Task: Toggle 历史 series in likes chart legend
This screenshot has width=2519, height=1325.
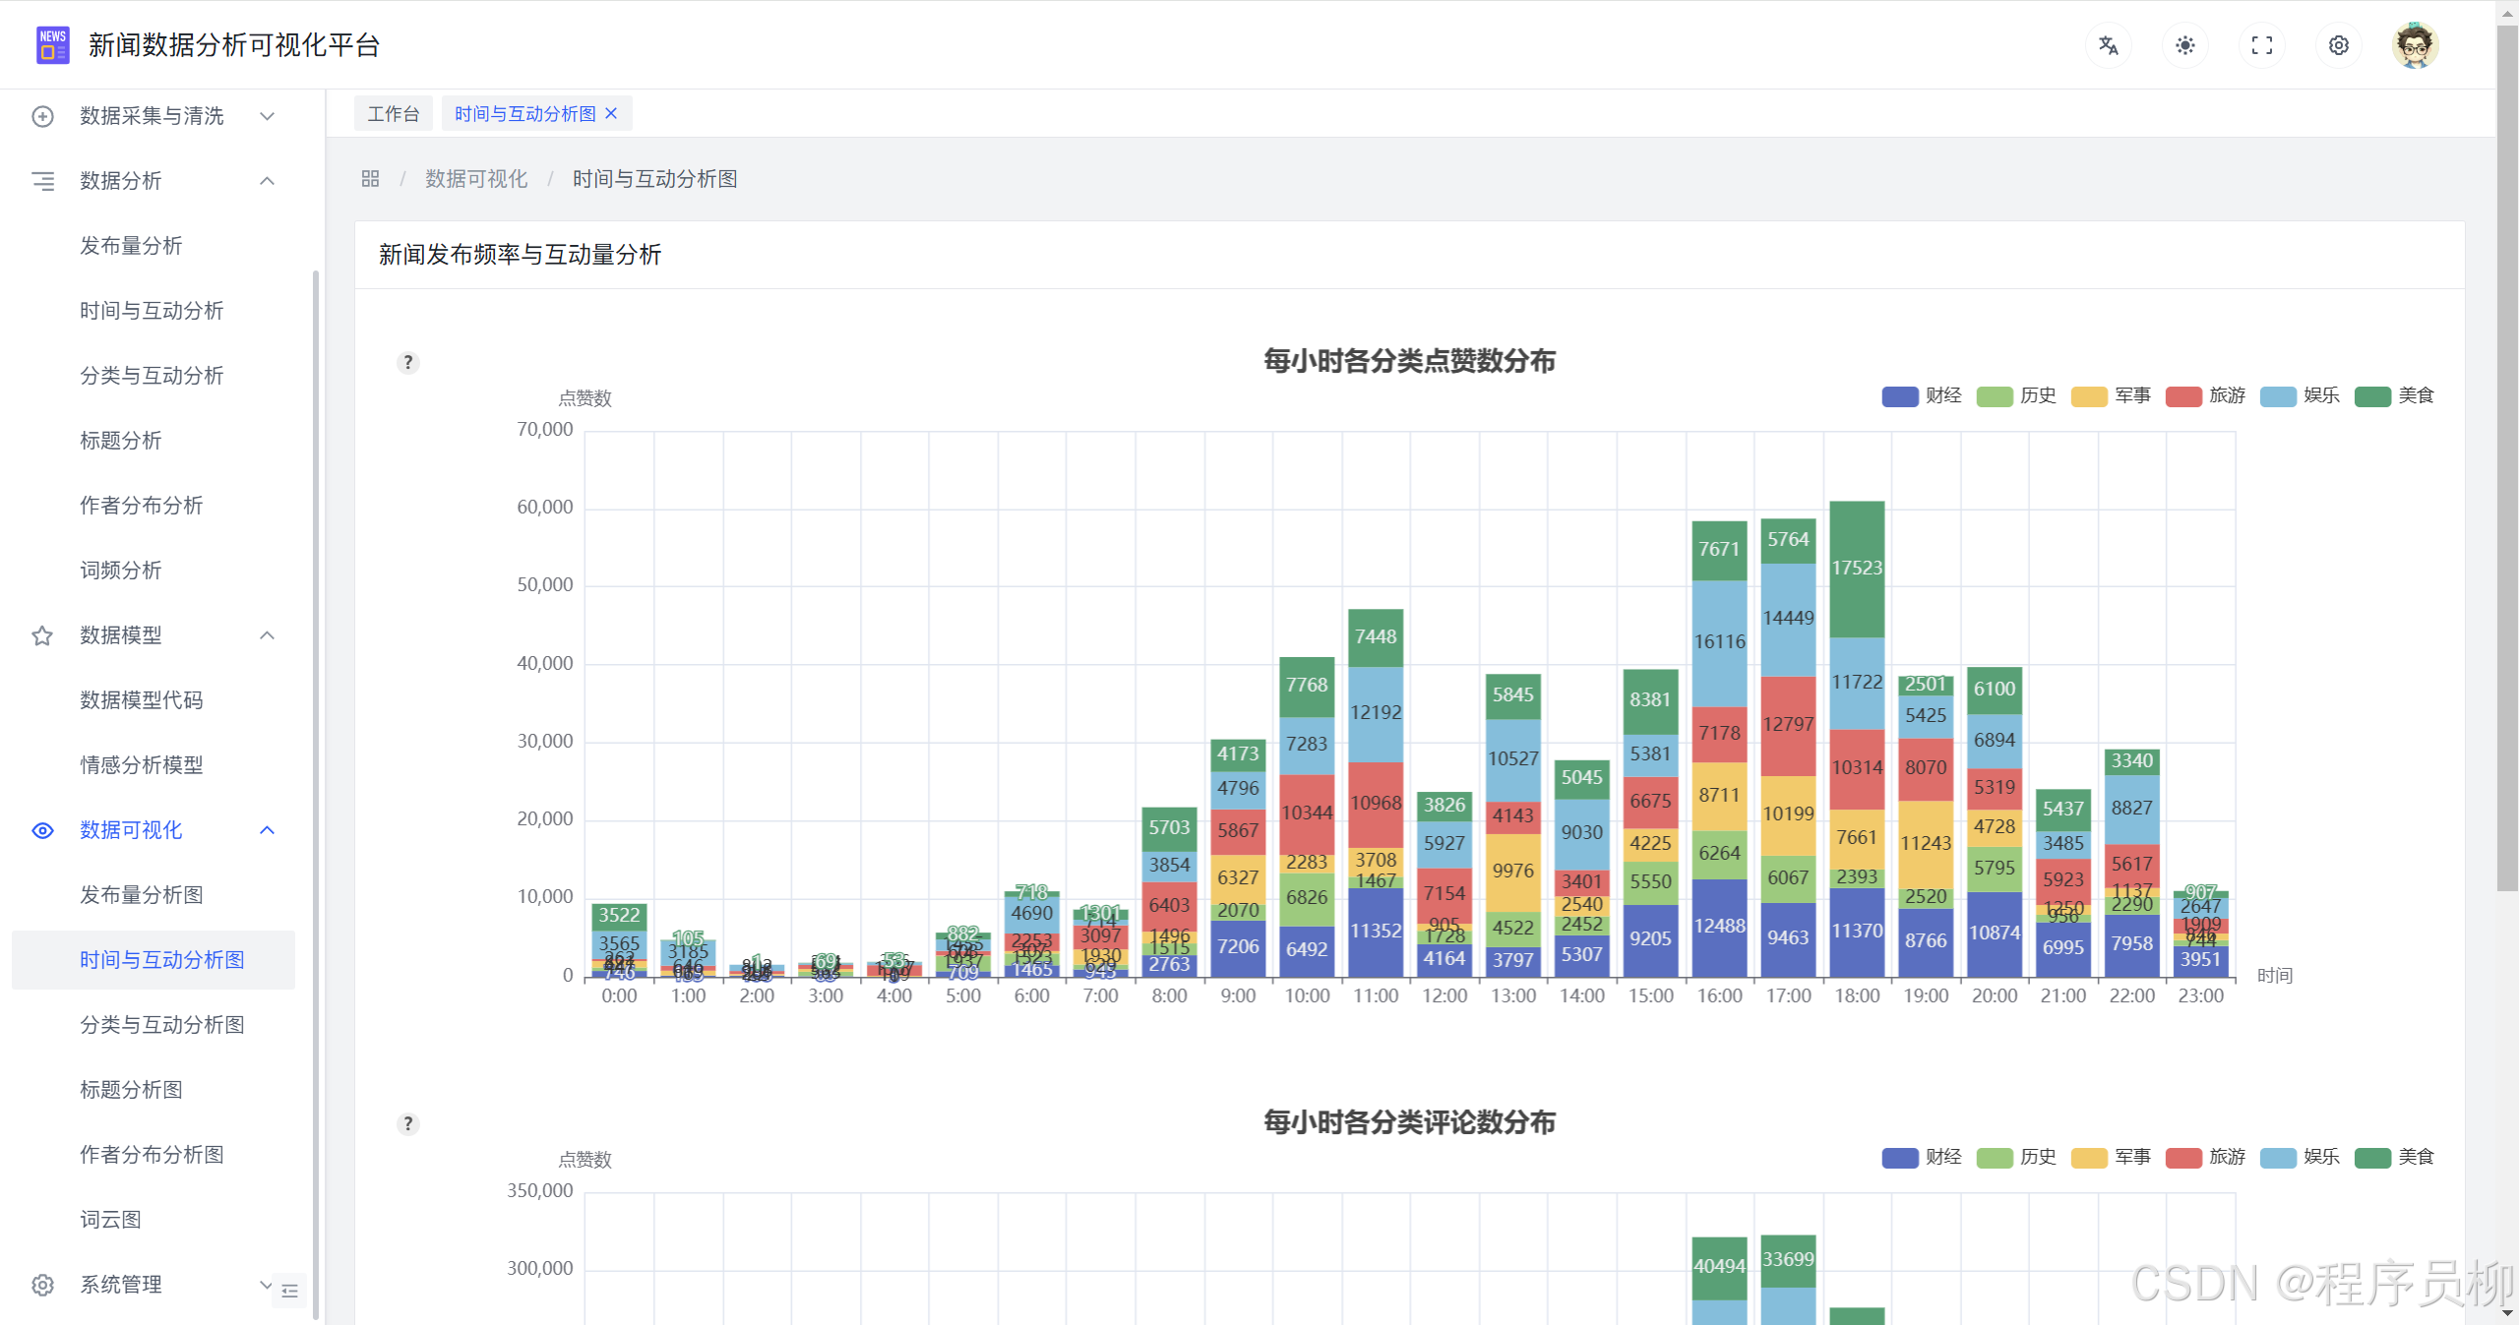Action: point(2016,395)
